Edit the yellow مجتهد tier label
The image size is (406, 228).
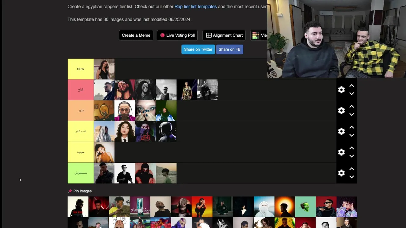[x=81, y=152]
